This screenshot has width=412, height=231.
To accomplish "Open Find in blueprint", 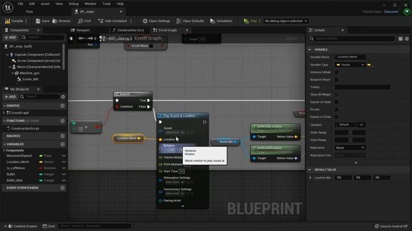I will (84, 21).
